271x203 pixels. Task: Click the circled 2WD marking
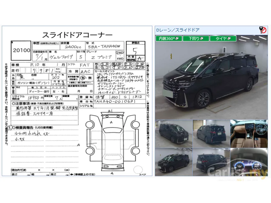point(120,53)
